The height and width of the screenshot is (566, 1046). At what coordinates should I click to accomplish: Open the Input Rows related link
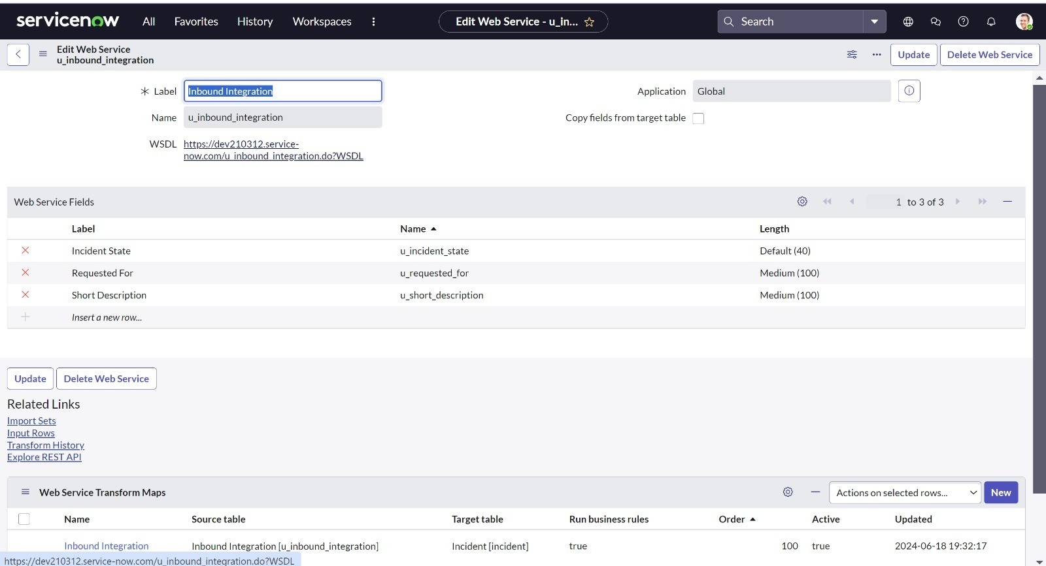(31, 433)
